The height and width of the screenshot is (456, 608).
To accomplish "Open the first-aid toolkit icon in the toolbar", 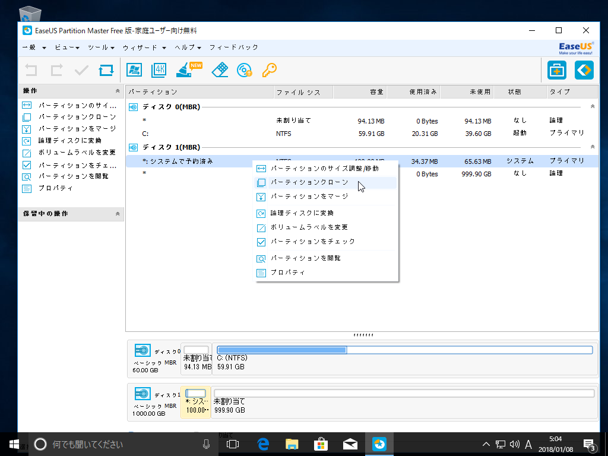I will click(557, 70).
